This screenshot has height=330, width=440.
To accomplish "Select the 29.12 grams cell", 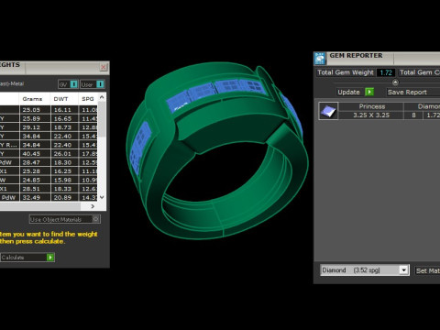I will click(35, 127).
